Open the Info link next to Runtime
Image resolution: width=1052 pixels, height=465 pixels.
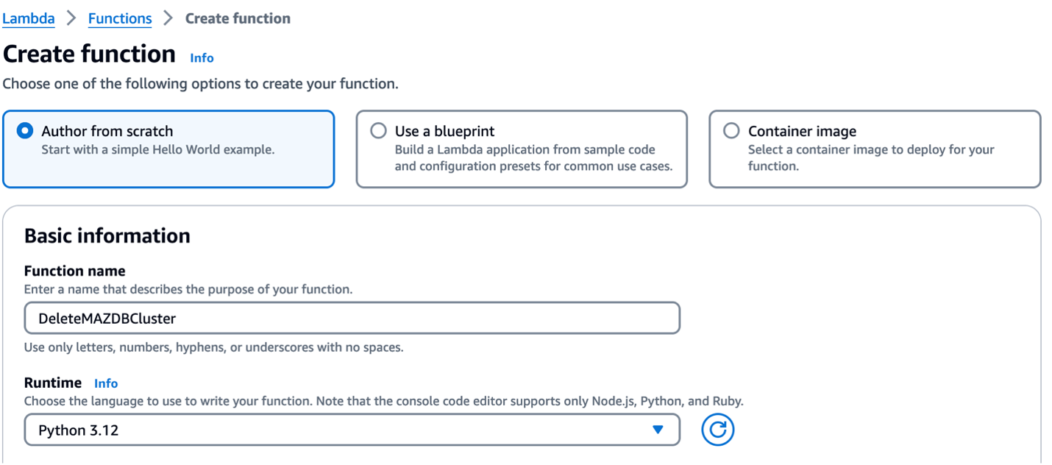coord(106,383)
